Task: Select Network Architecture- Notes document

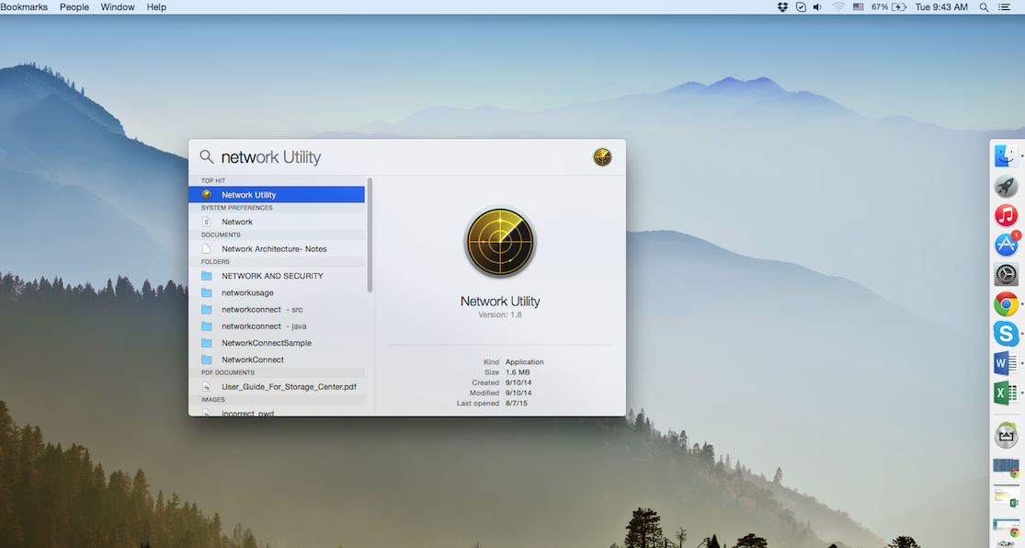Action: tap(277, 248)
